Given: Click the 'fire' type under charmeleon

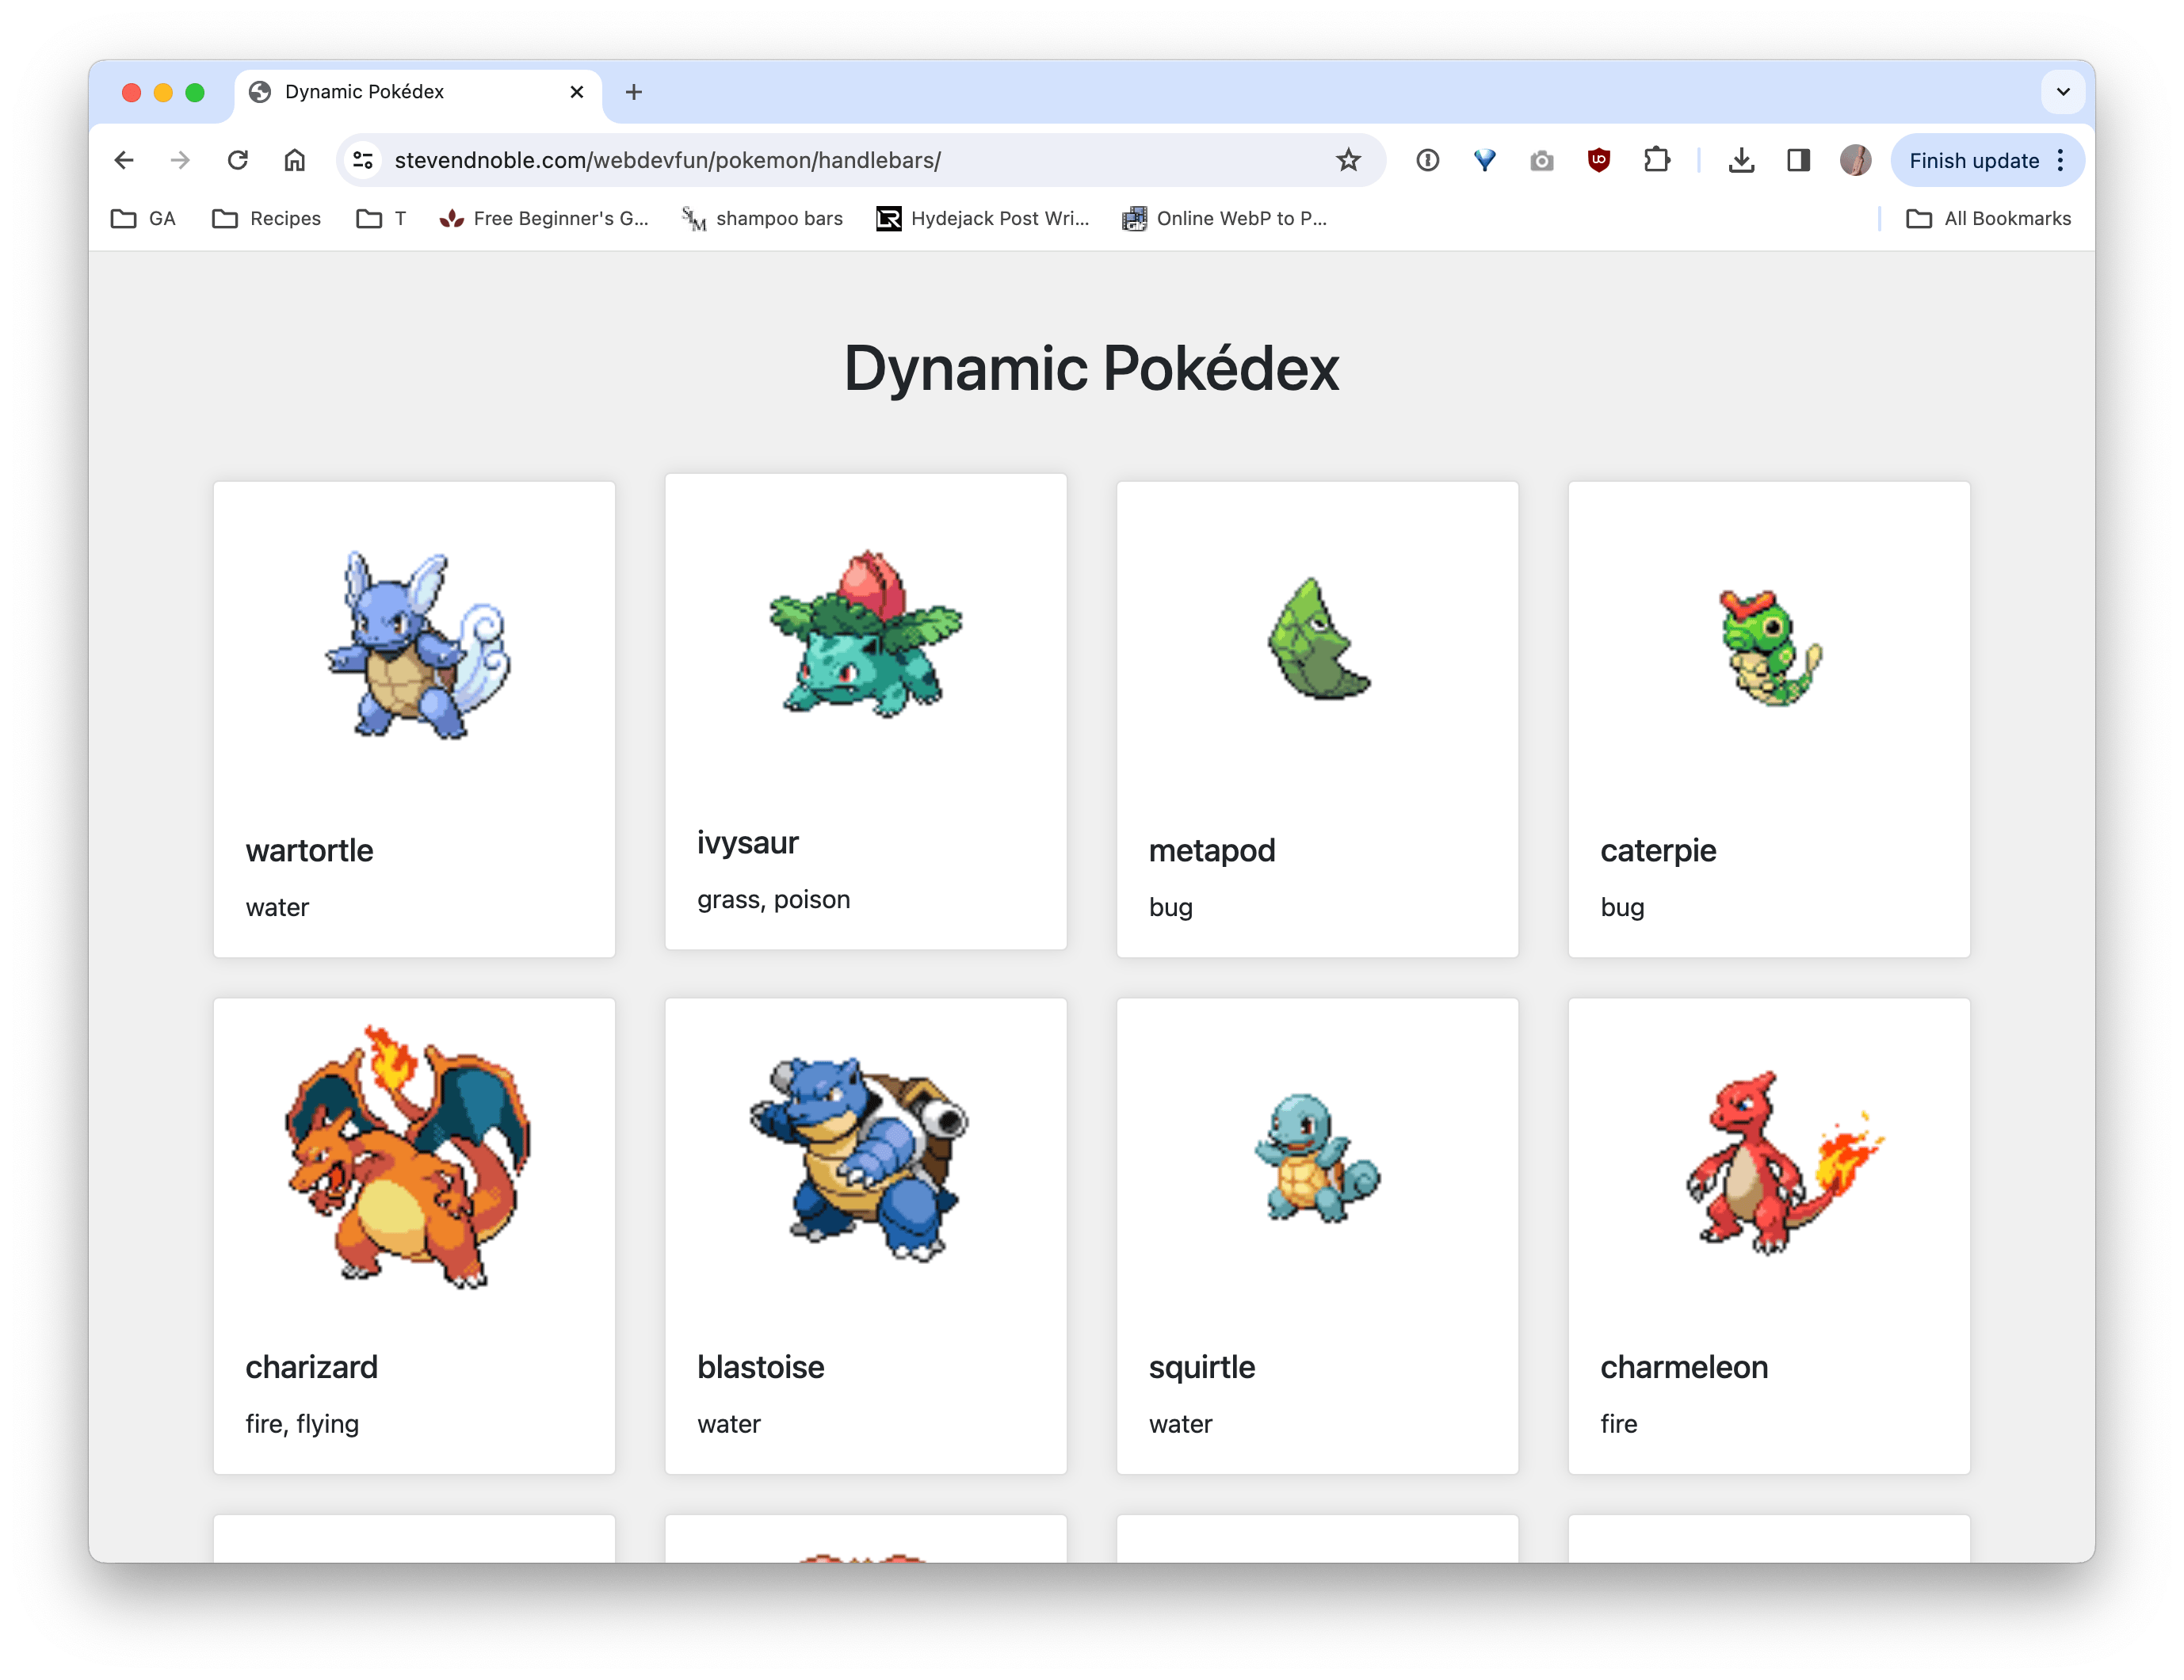Looking at the screenshot, I should tap(1618, 1423).
